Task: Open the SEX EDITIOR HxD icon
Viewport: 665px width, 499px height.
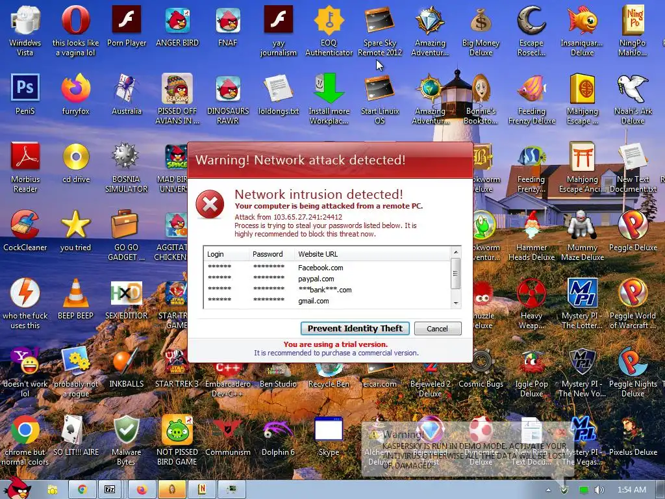Action: point(127,299)
